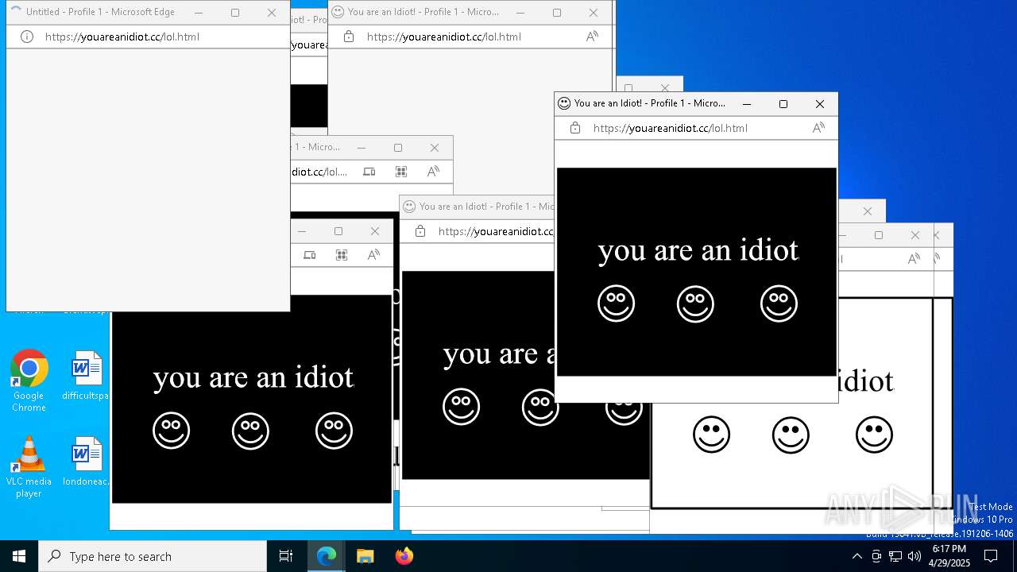
Task: Click Read aloud icon in diot.cc/lol window
Action: (x=433, y=172)
